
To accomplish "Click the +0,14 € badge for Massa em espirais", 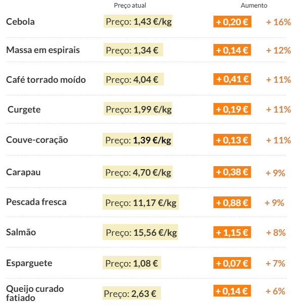I will coord(232,50).
